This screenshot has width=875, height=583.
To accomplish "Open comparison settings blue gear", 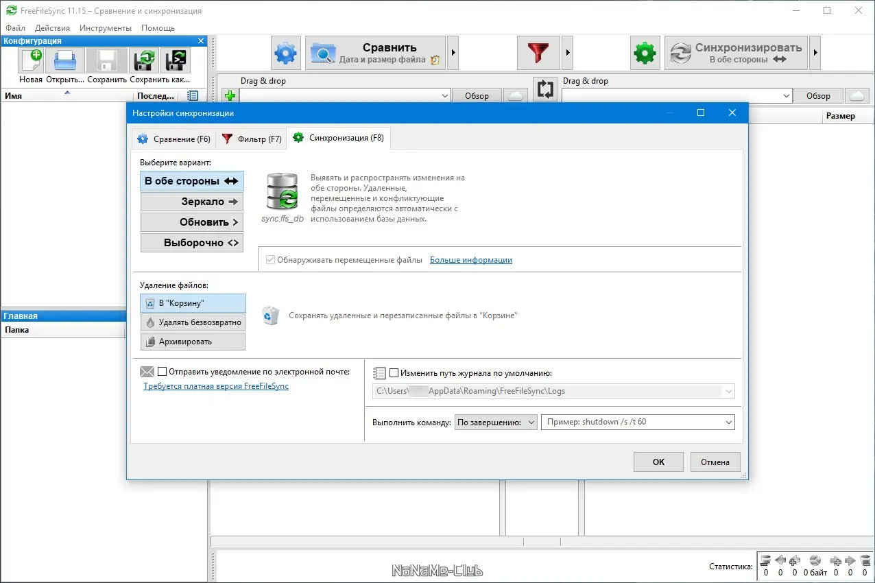I will click(x=286, y=53).
